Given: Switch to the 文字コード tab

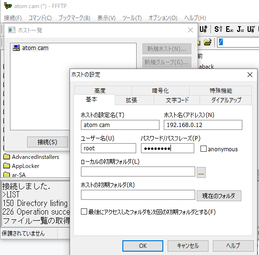Looking at the screenshot, I should pyautogui.click(x=177, y=100).
